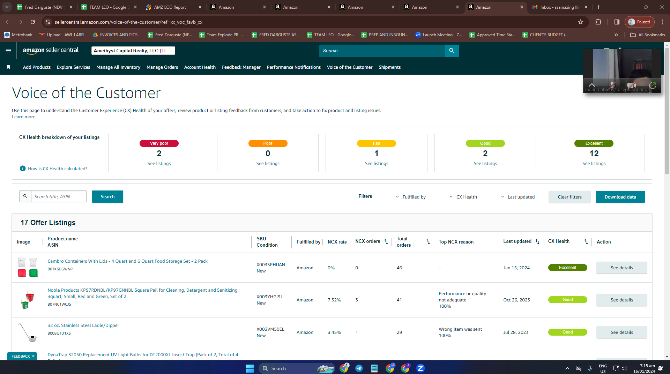Toggle the Chrome side panel icon
This screenshot has height=374, width=670.
tap(617, 22)
